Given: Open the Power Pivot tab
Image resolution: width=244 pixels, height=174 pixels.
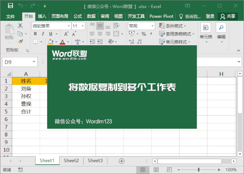Looking at the screenshot, I should coord(161,16).
